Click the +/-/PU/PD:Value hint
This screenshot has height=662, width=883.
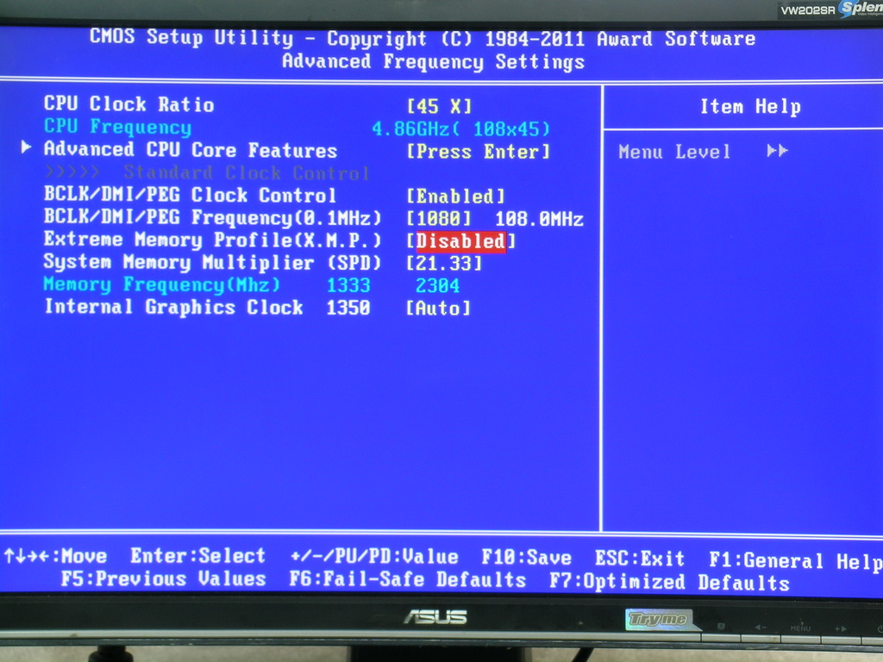point(374,557)
